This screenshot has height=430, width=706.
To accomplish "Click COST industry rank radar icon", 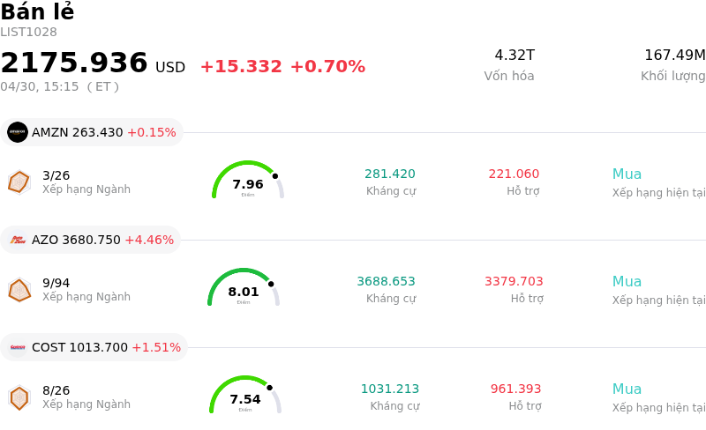I will click(19, 397).
